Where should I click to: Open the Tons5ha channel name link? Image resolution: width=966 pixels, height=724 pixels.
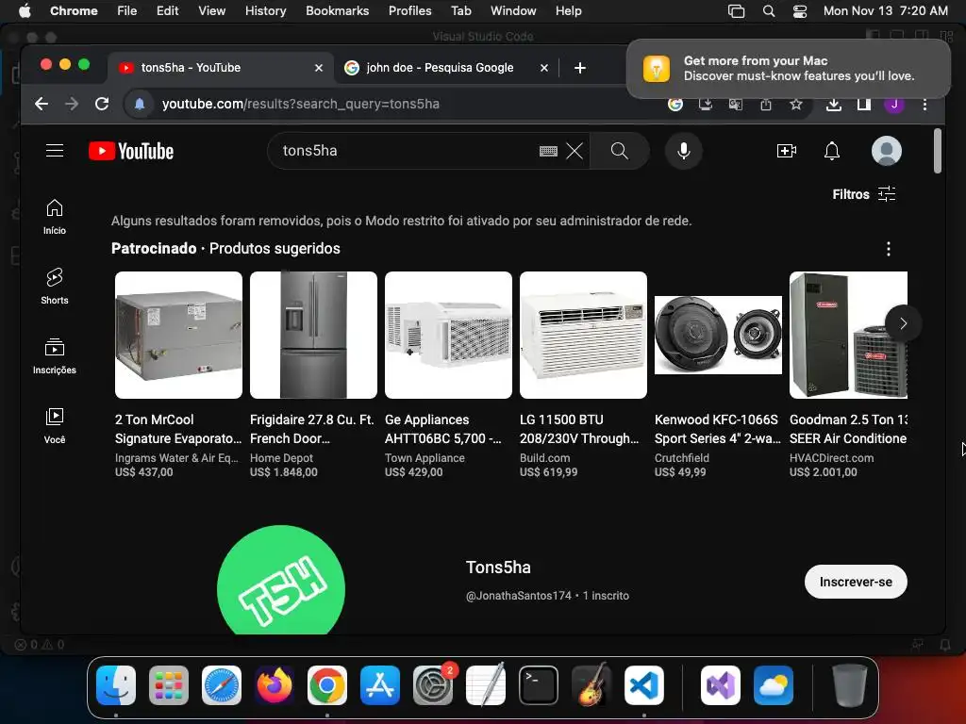pos(498,568)
